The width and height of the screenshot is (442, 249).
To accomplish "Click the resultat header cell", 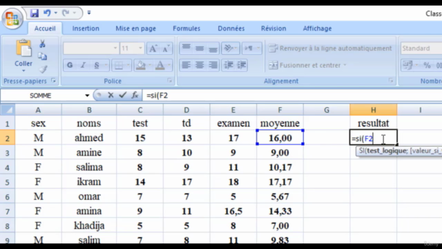I will coord(373,123).
